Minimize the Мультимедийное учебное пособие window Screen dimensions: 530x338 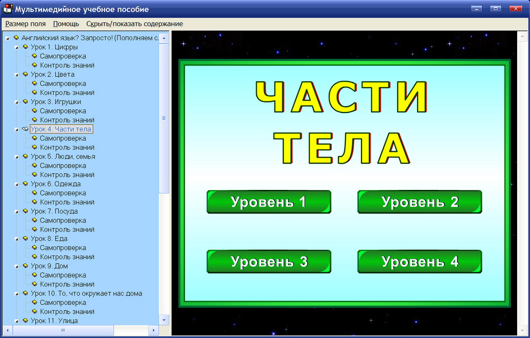[476, 8]
